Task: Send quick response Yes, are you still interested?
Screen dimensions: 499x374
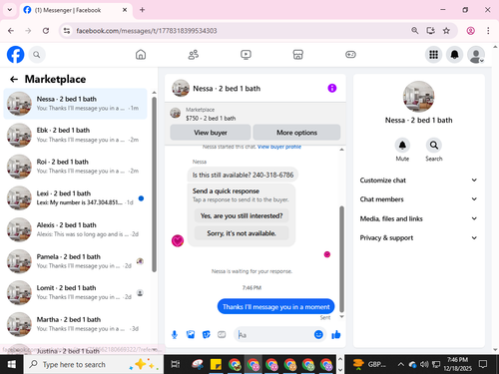Action: pyautogui.click(x=242, y=215)
